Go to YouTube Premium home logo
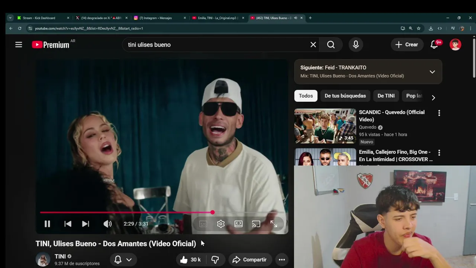Viewport: 476px width, 268px height. pos(51,45)
